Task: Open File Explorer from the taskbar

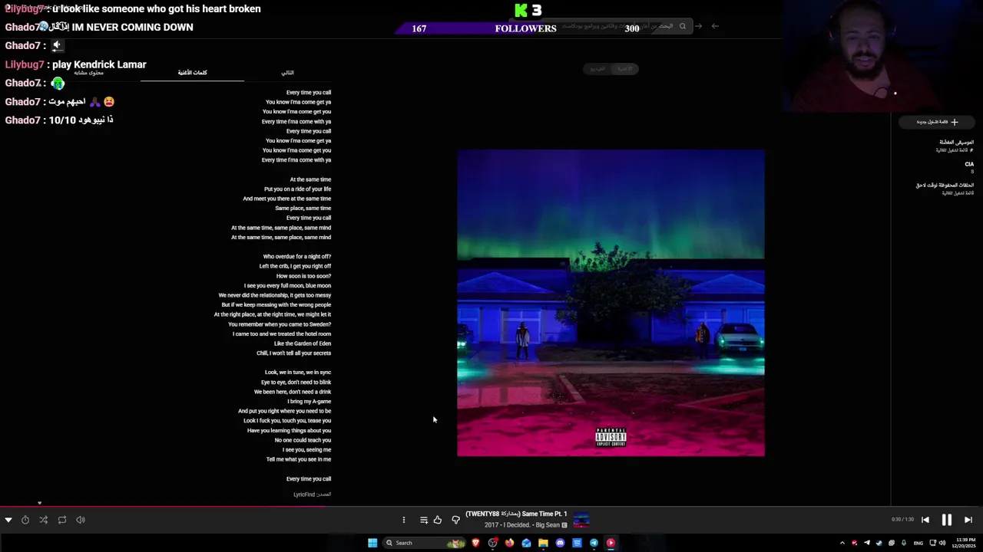Action: (x=543, y=543)
